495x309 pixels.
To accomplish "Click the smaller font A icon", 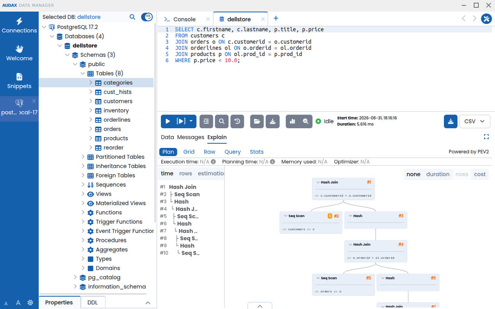I will pyautogui.click(x=6, y=304).
